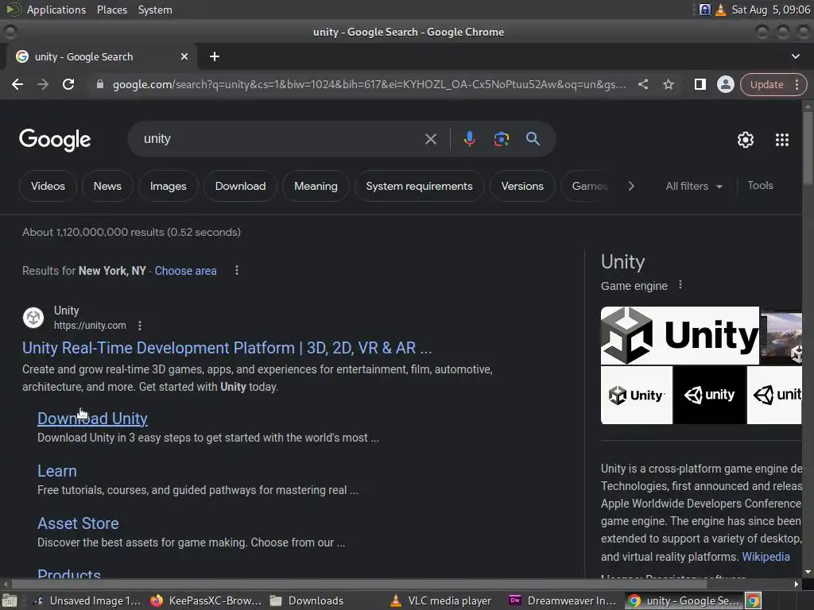Select the Videos filter chip
The image size is (814, 610).
tap(48, 186)
